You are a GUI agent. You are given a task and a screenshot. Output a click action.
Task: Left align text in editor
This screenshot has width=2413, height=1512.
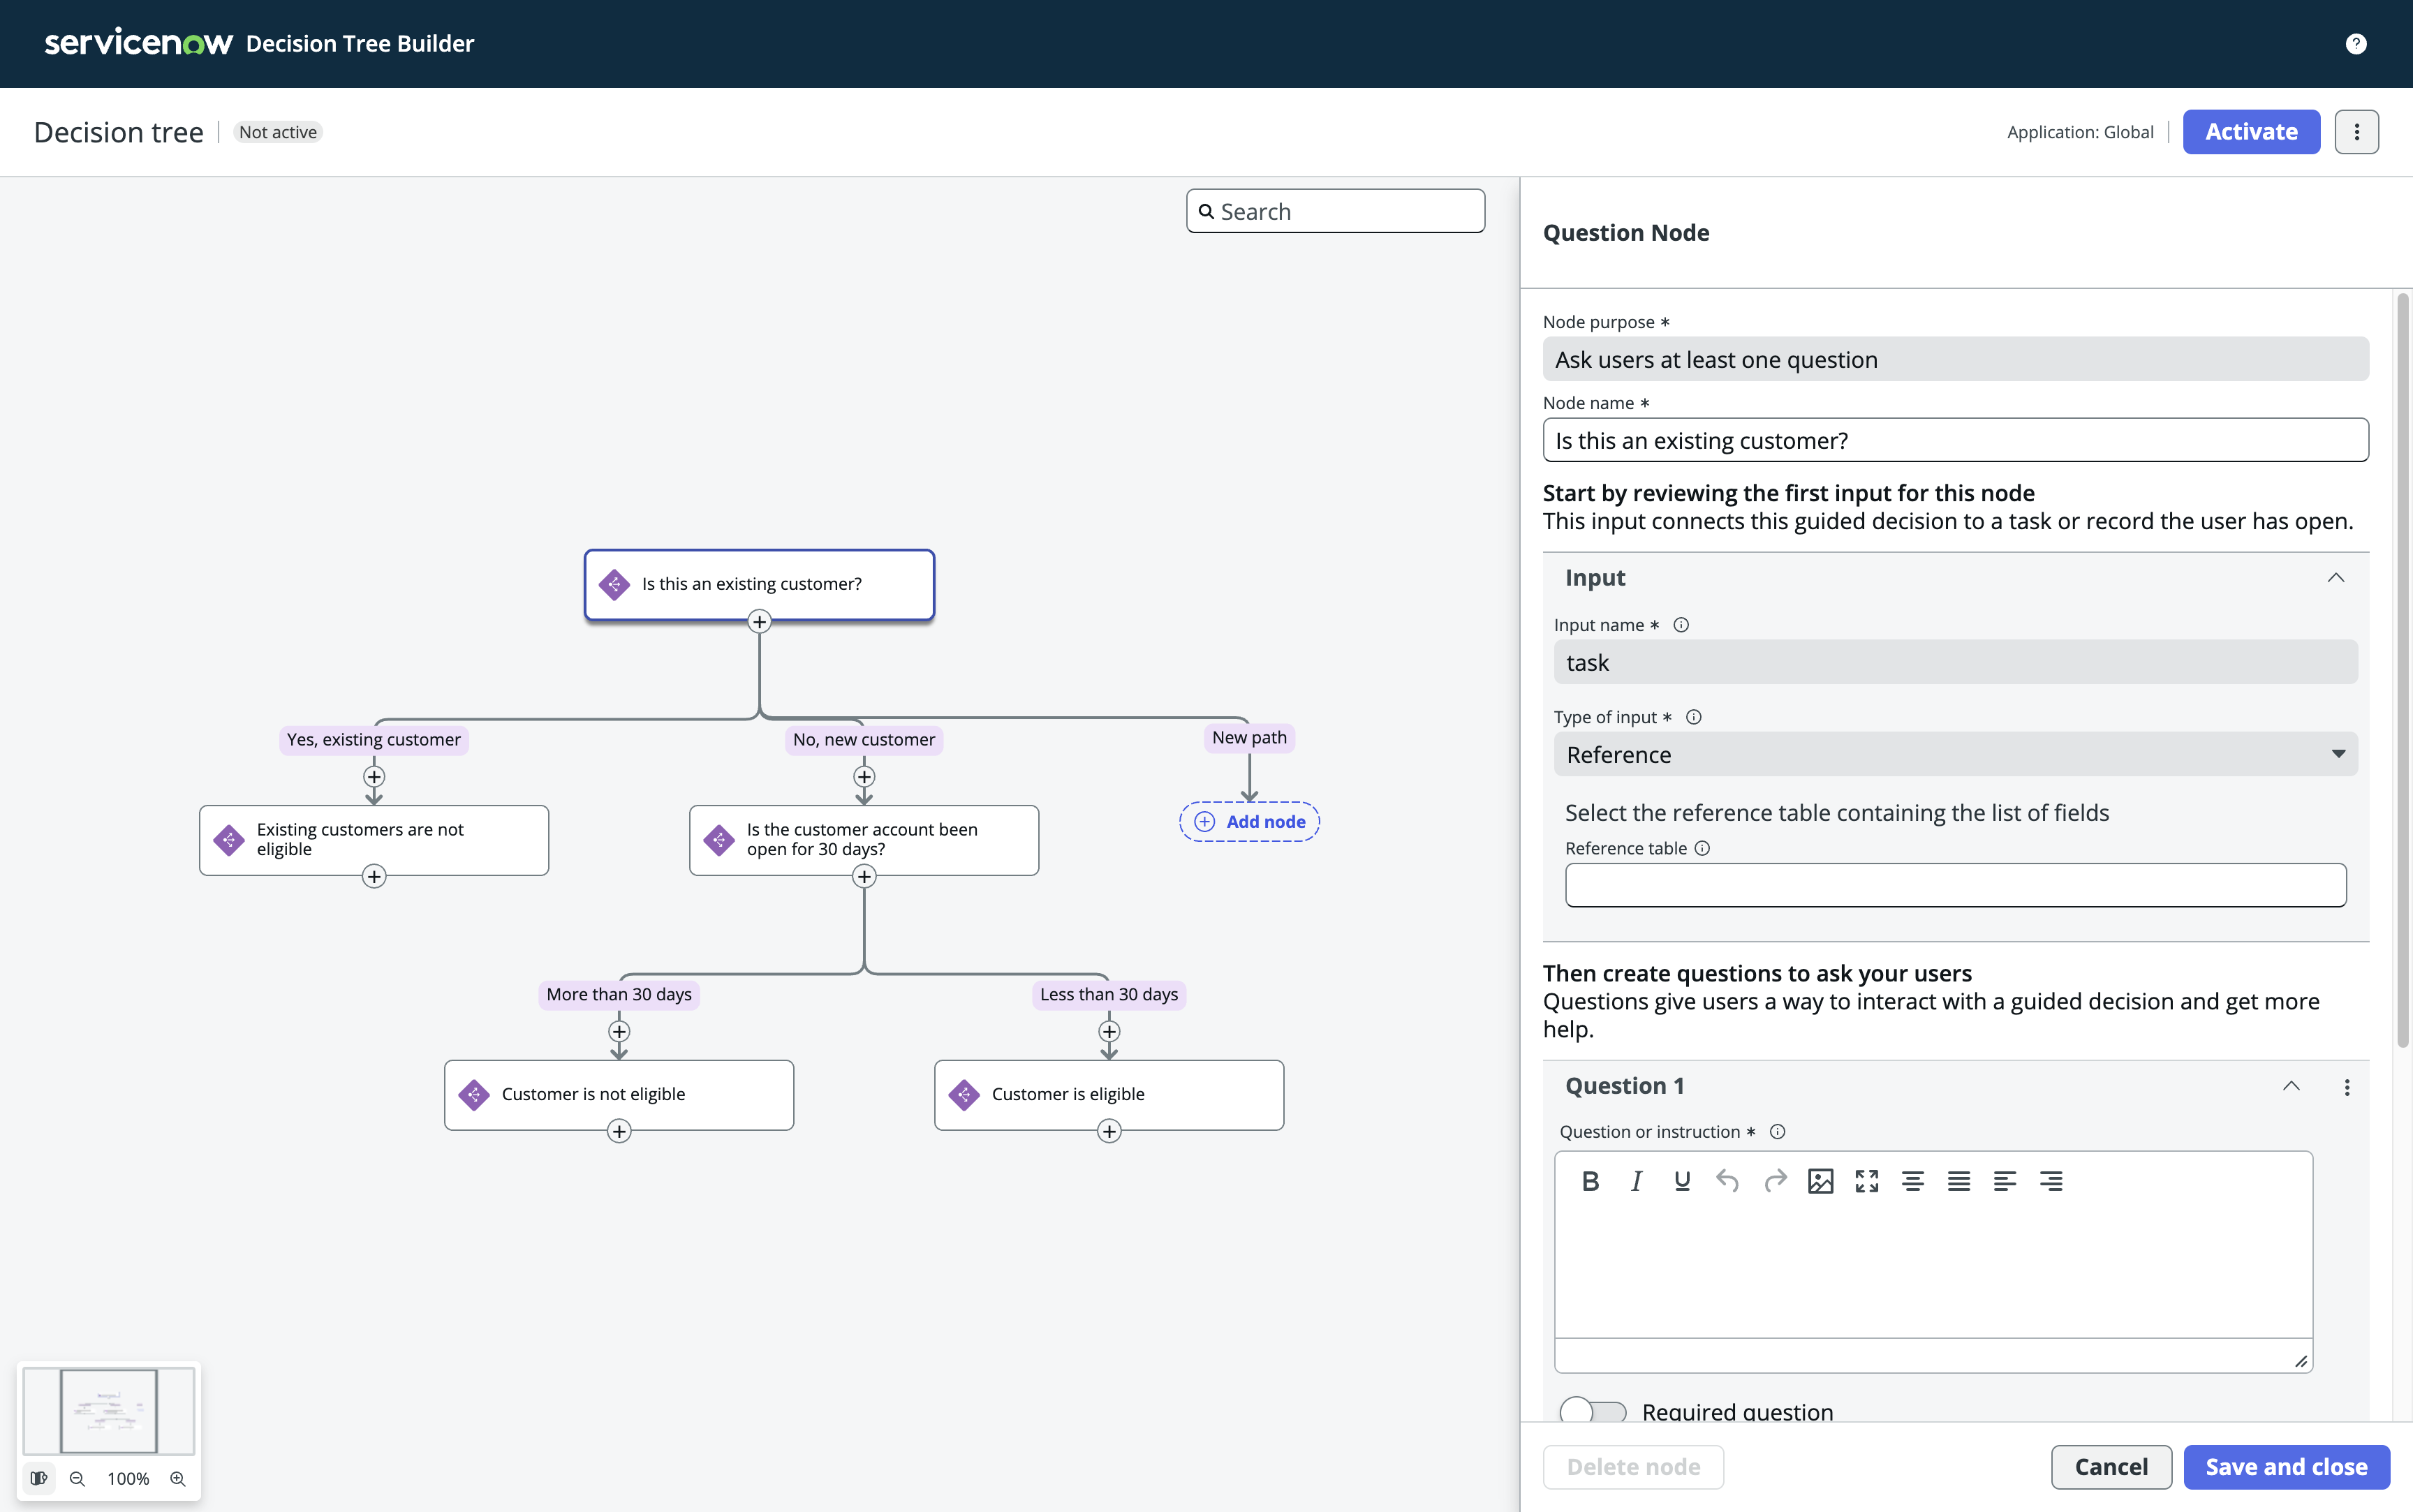[2004, 1181]
